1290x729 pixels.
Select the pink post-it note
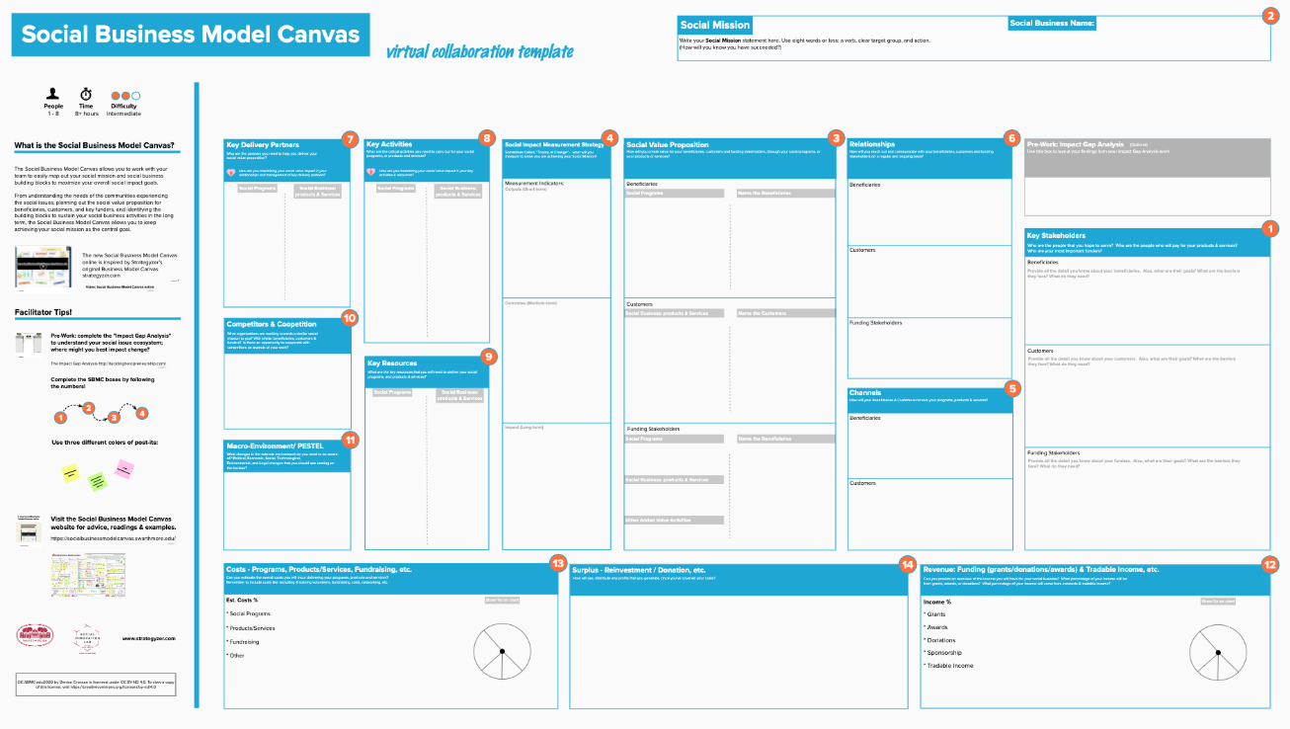[x=124, y=469]
